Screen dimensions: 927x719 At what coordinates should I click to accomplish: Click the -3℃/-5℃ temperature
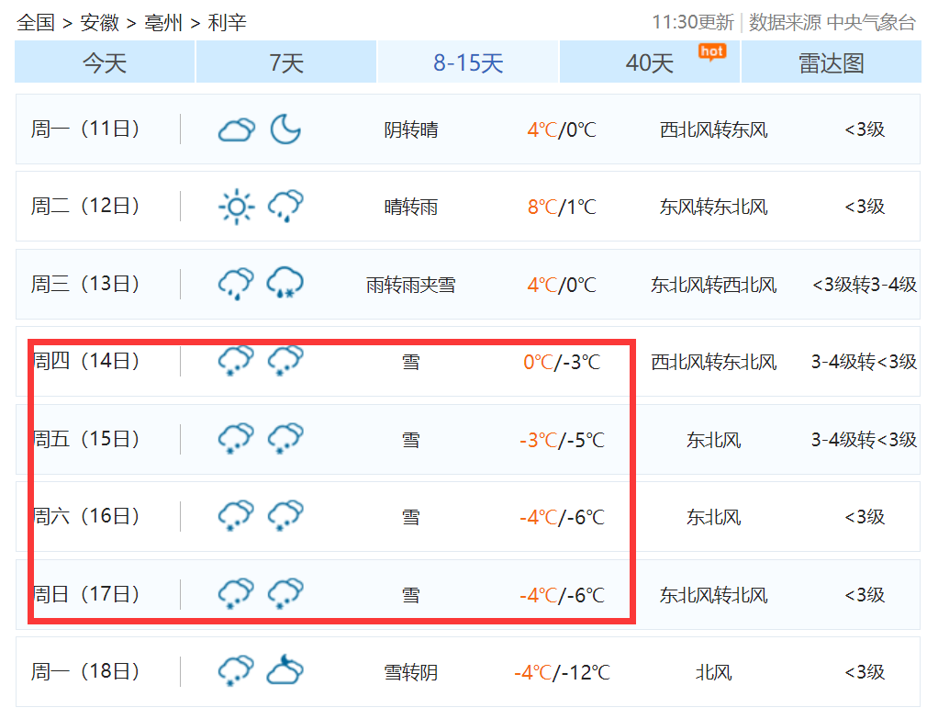(562, 440)
